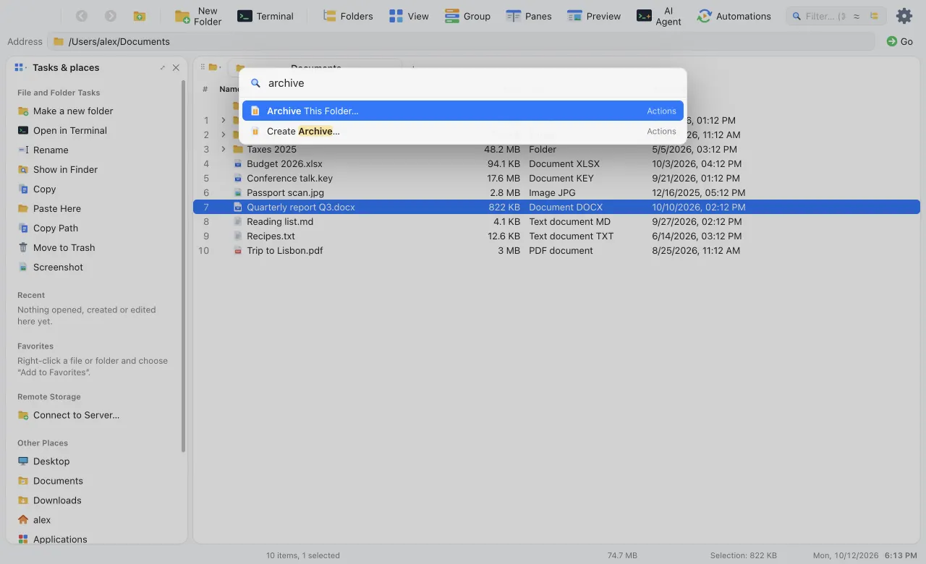
Task: Click the New Folder toolbar button
Action: (x=198, y=16)
